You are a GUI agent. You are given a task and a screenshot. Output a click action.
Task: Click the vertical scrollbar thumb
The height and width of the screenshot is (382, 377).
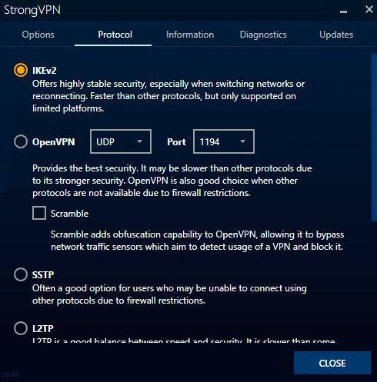[x=374, y=138]
